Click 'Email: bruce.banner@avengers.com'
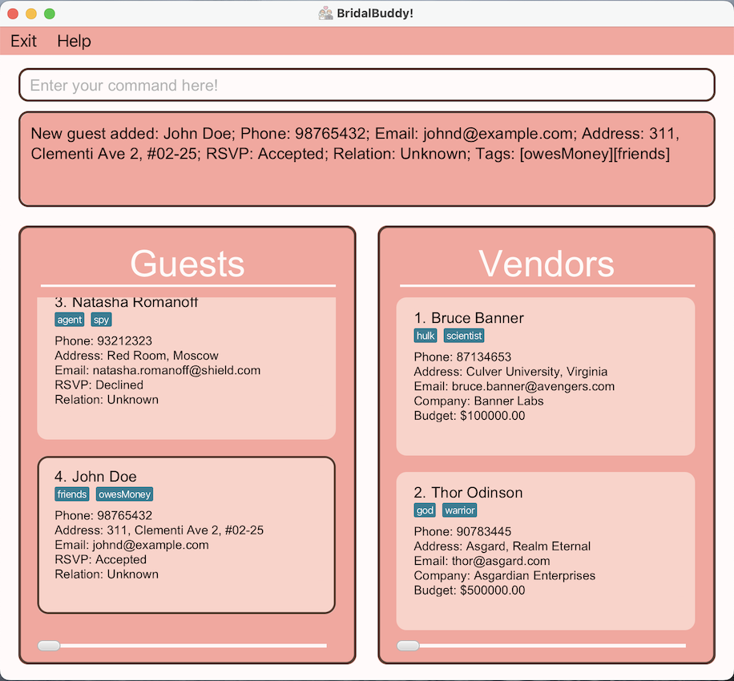 [x=514, y=386]
